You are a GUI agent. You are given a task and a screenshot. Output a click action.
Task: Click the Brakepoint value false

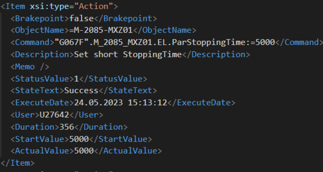(x=81, y=18)
